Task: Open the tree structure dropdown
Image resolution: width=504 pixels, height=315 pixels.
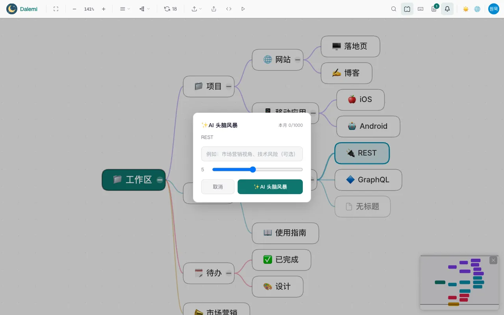Action: tap(145, 9)
